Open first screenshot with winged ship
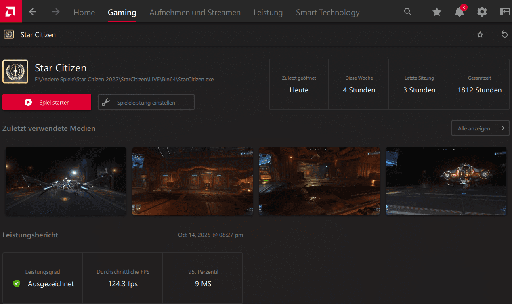Screen dimensions: 512x304 coord(66,181)
